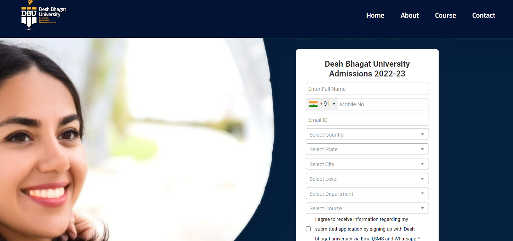The width and height of the screenshot is (513, 241).
Task: Expand the Select Country dropdown
Action: tap(367, 134)
